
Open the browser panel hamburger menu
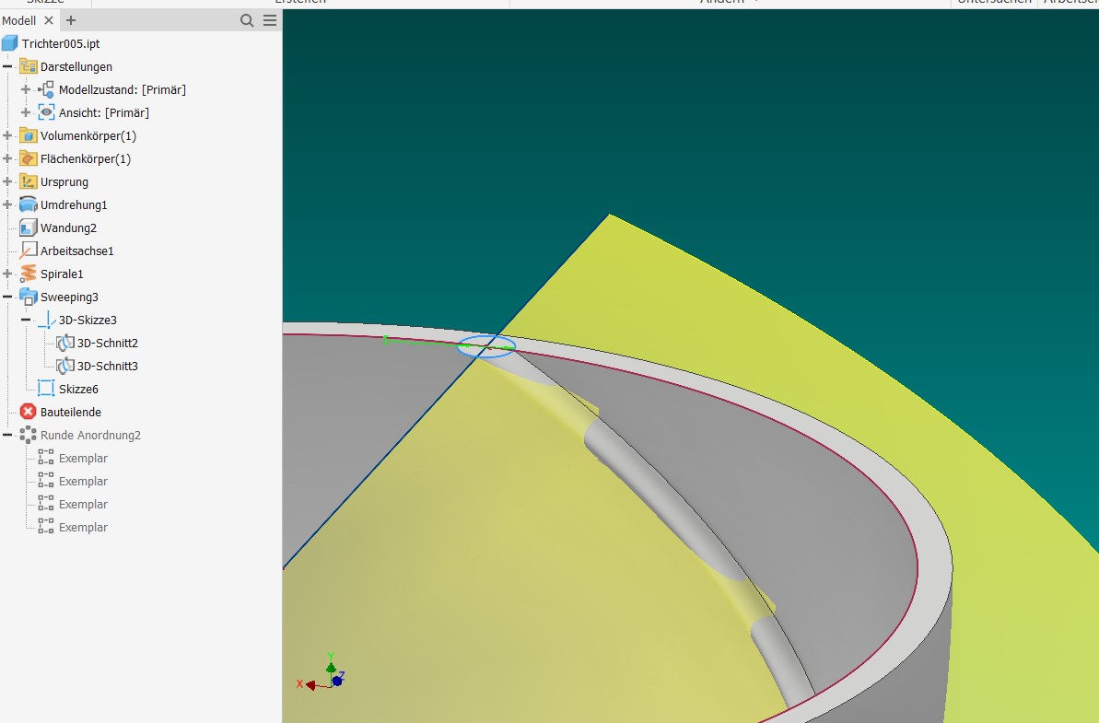(270, 20)
